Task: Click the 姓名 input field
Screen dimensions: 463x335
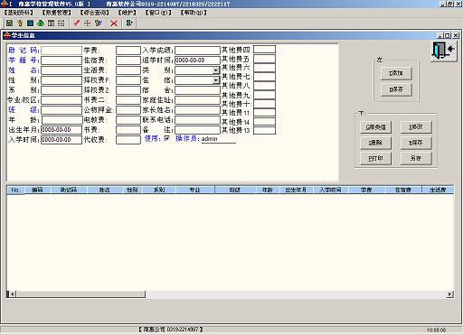Action: (61, 70)
